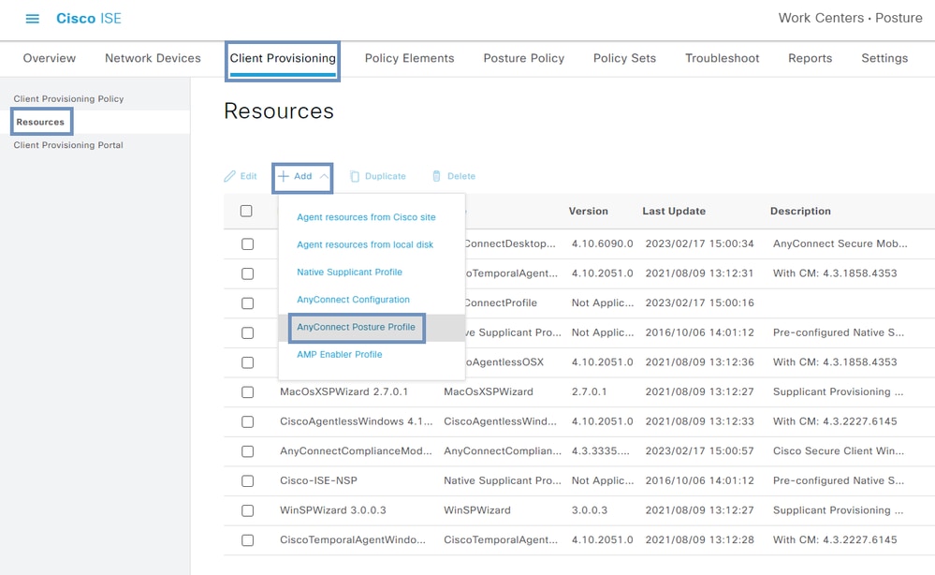This screenshot has height=575, width=935.
Task: Click the WinSPWizard 3.0.0.3 name
Action: pos(333,510)
